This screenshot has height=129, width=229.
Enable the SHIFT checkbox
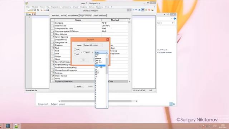click(84, 52)
